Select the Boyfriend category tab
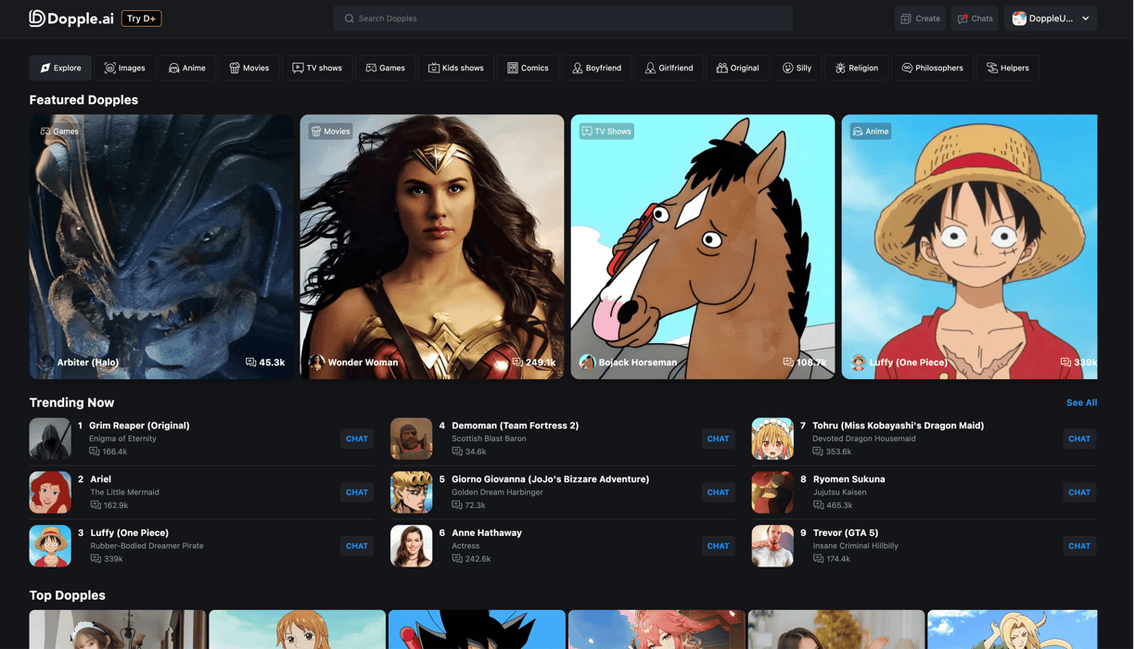 597,68
